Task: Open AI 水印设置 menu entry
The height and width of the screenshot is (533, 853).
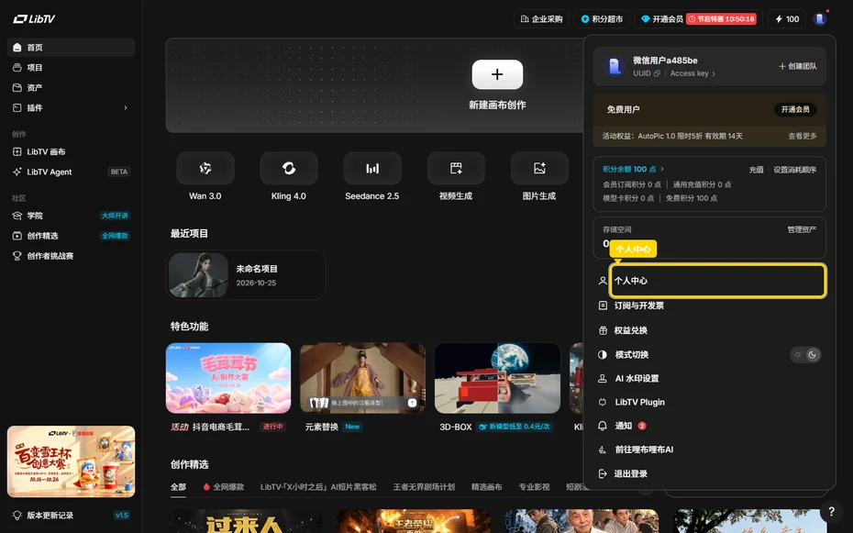Action: click(x=709, y=379)
